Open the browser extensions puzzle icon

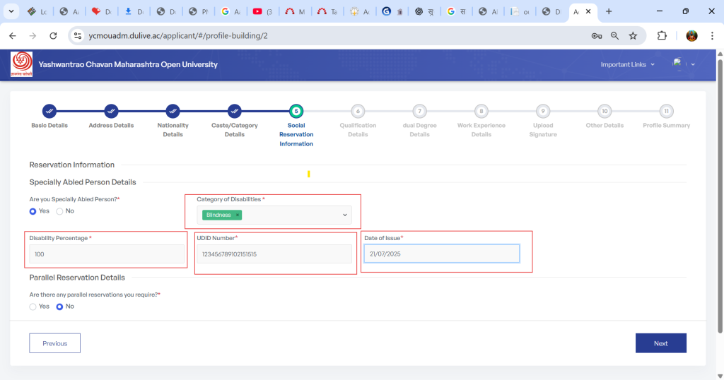pos(662,35)
